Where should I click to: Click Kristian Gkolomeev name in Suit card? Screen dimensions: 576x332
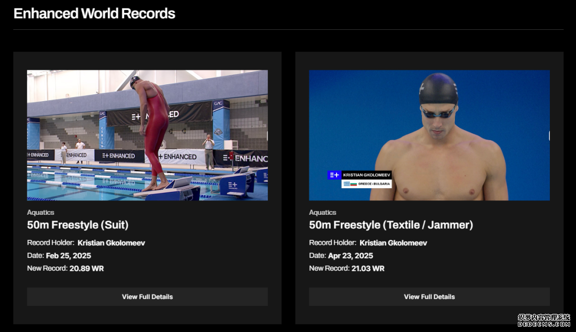[111, 243]
